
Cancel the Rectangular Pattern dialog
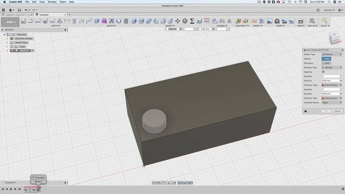pyautogui.click(x=337, y=112)
